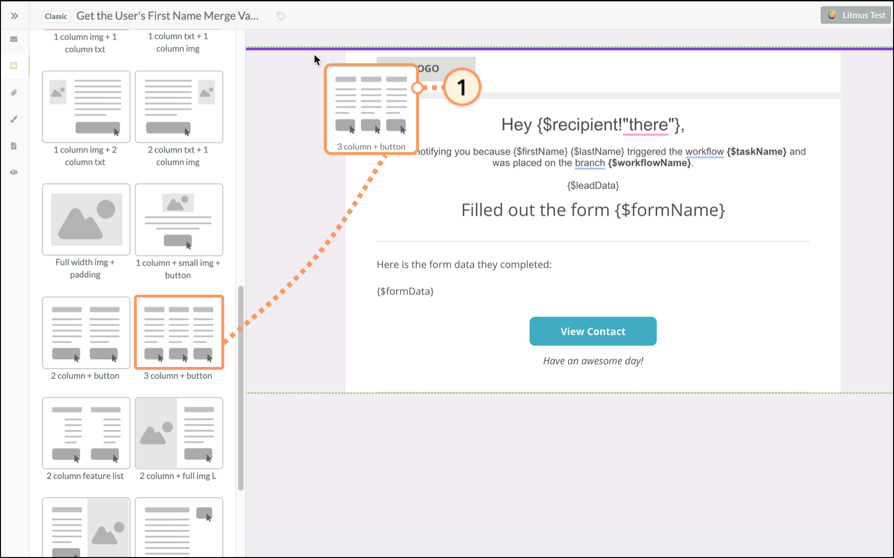Image resolution: width=894 pixels, height=558 pixels.
Task: Choose the 2 column feature list layout
Action: pyautogui.click(x=86, y=433)
